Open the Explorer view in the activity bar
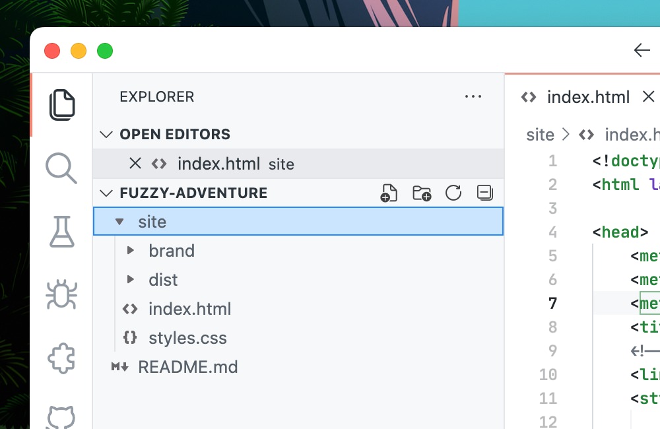 62,105
